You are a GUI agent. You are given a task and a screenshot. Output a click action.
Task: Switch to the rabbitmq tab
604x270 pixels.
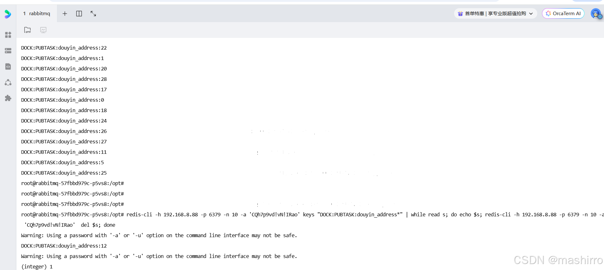37,13
